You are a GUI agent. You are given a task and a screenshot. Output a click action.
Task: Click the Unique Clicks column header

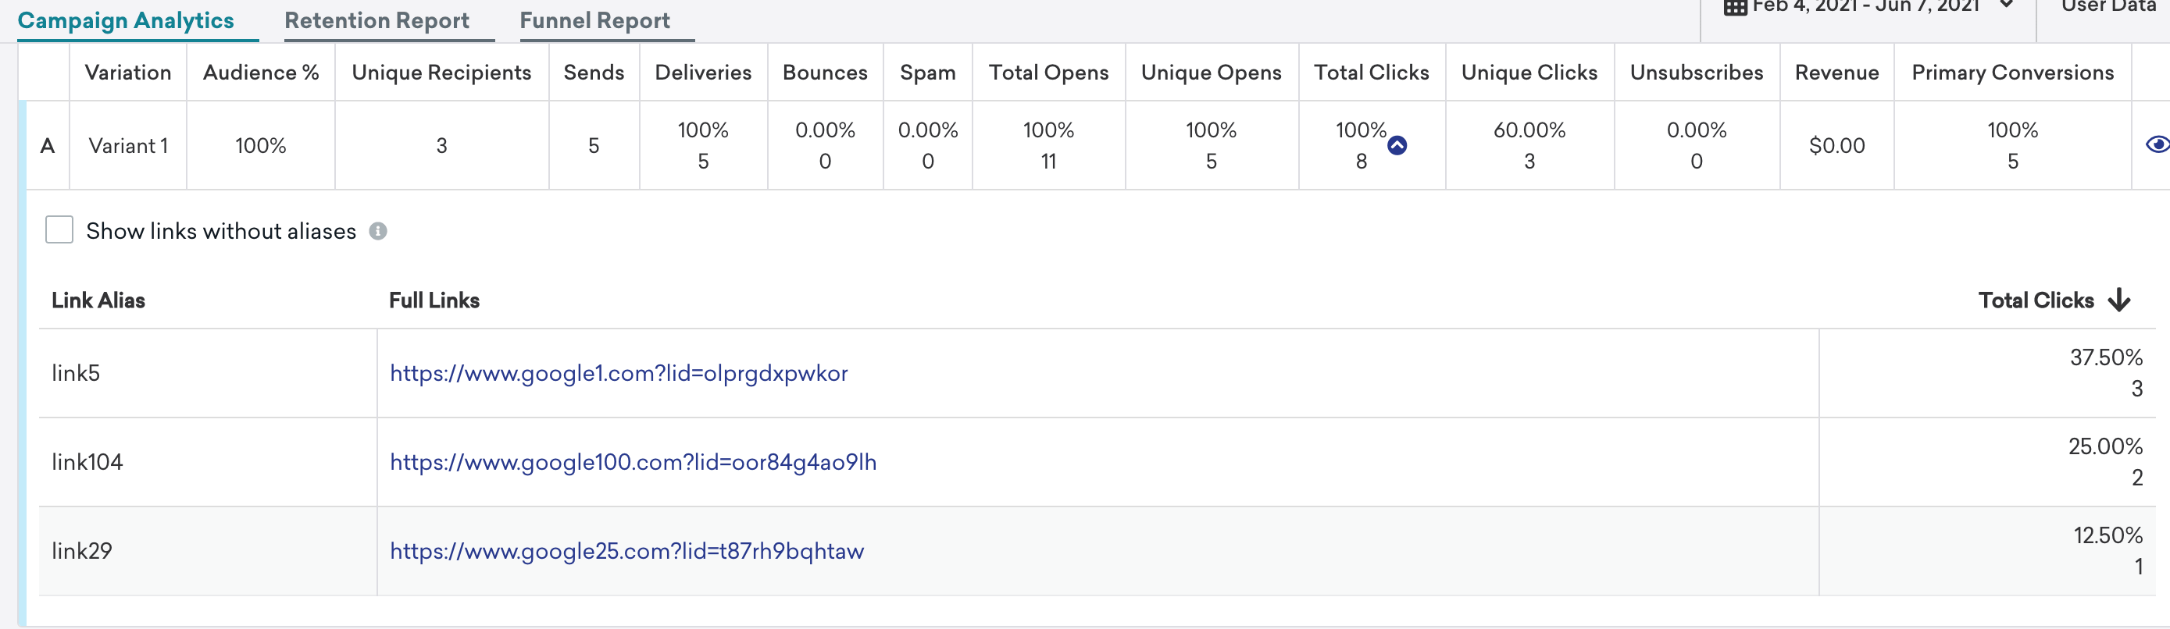point(1529,73)
